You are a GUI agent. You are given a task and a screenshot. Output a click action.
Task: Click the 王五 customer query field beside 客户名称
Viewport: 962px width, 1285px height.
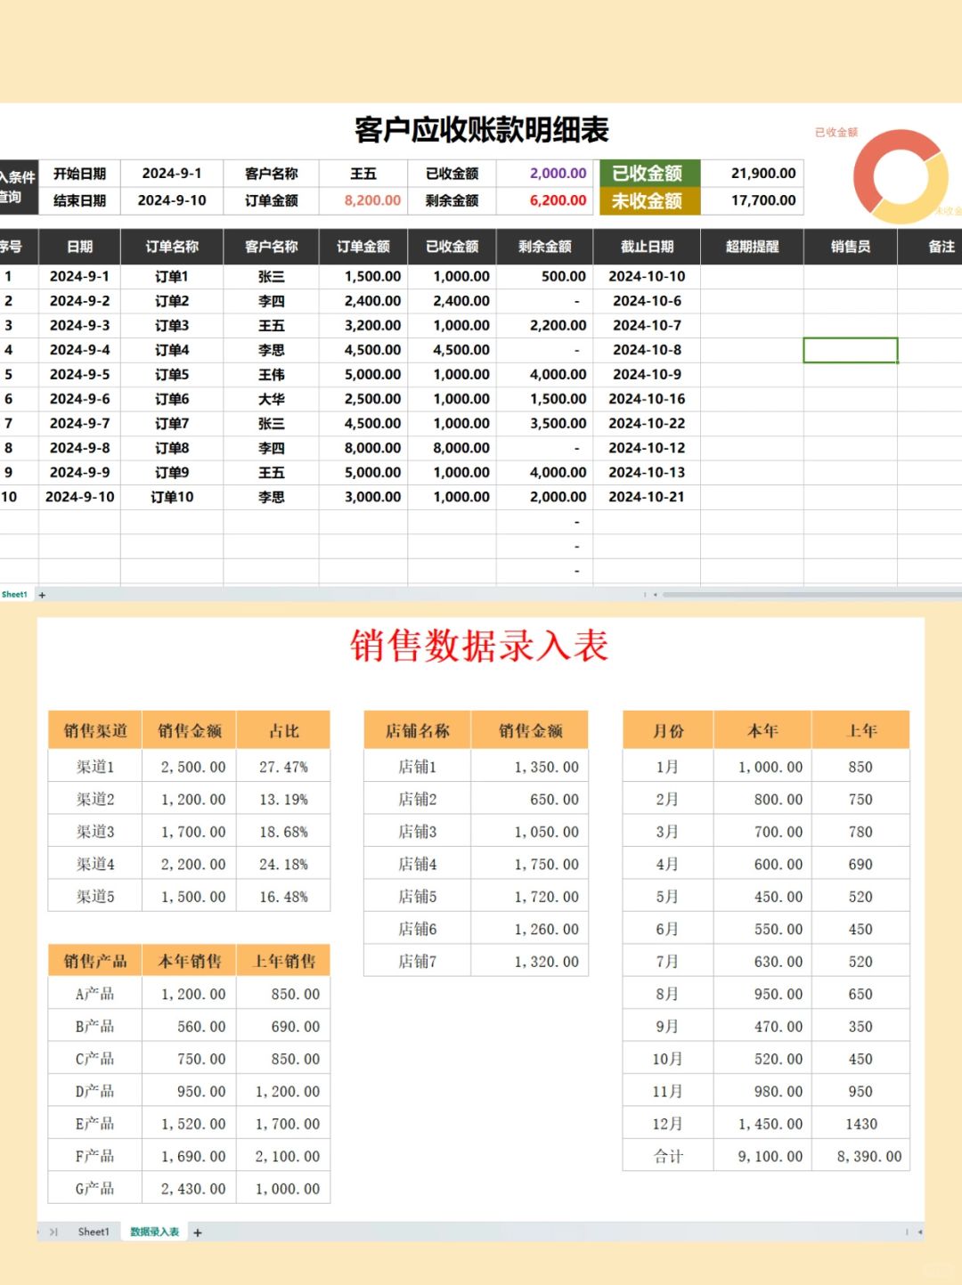[363, 174]
